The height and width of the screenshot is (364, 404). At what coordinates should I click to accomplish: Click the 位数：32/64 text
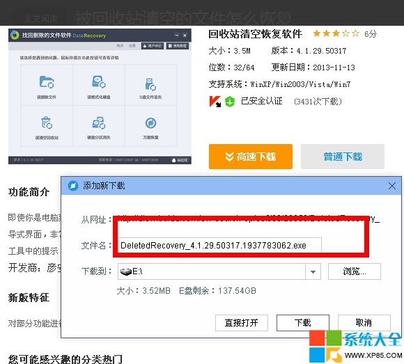tap(231, 68)
